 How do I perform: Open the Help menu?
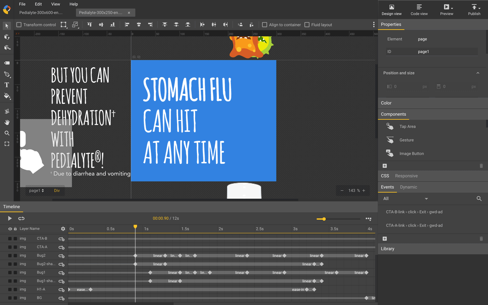click(x=74, y=4)
